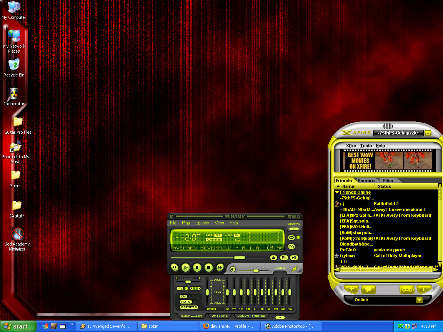
Task: Open the Tools menu in Xfire
Action: pyautogui.click(x=366, y=146)
